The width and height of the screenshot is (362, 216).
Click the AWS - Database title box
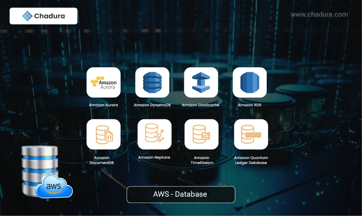point(181,194)
